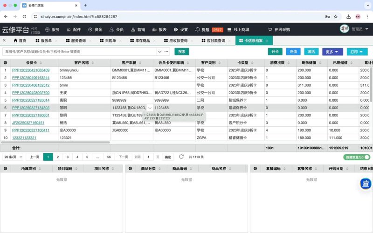Go to 上一页
This screenshot has width=373, height=233.
[35, 157]
